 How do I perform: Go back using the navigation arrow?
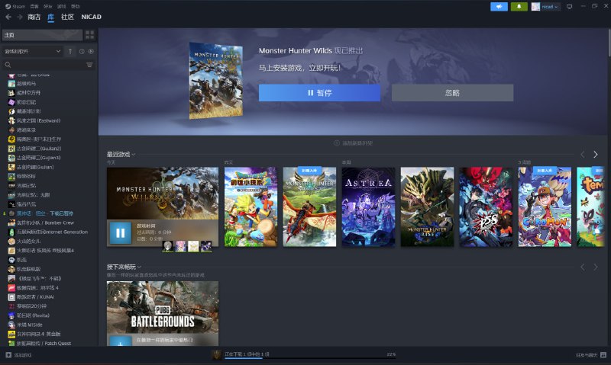(8, 17)
